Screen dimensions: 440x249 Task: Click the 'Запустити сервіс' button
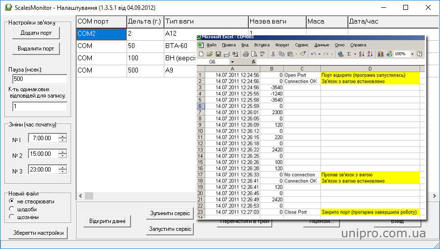coord(170,229)
